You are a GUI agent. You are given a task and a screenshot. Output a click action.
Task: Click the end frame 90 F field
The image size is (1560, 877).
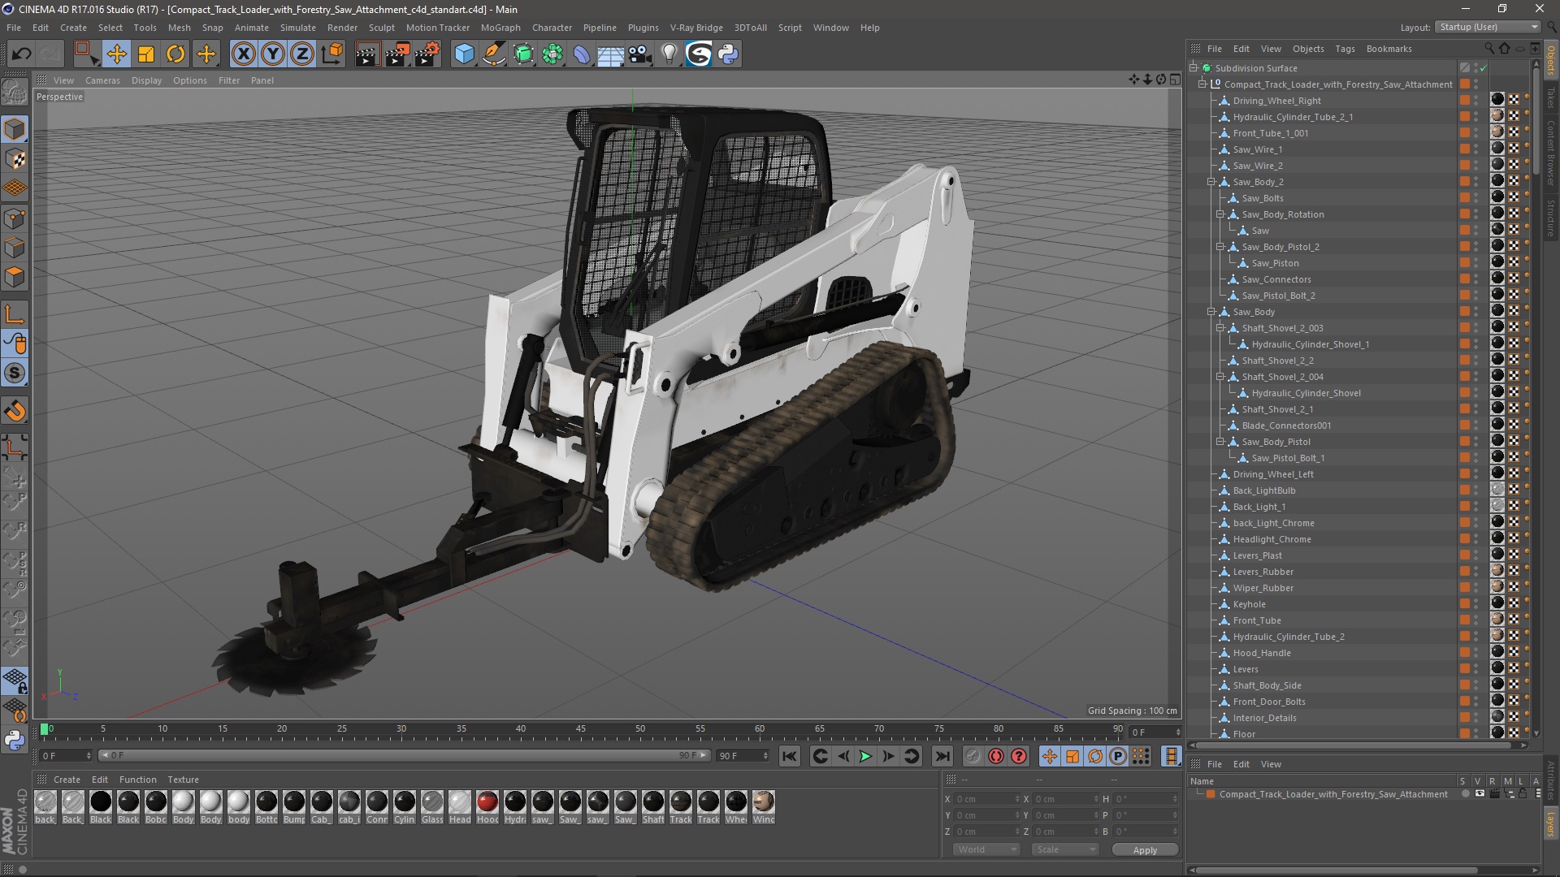[742, 756]
